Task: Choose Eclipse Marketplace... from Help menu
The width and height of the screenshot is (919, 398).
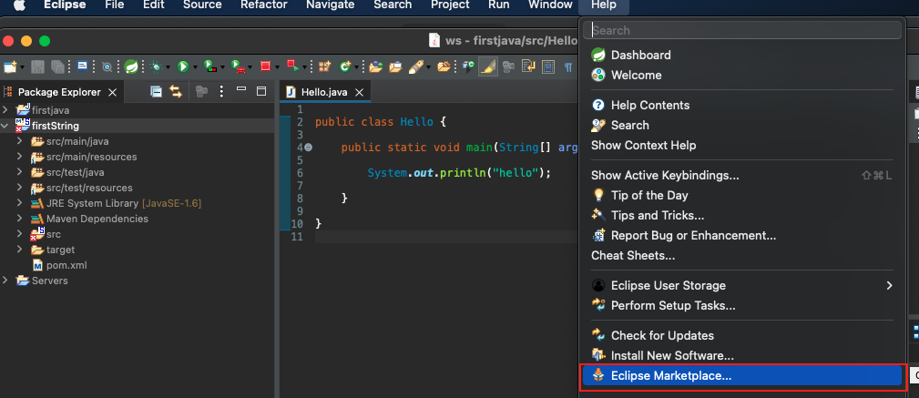Action: 741,376
